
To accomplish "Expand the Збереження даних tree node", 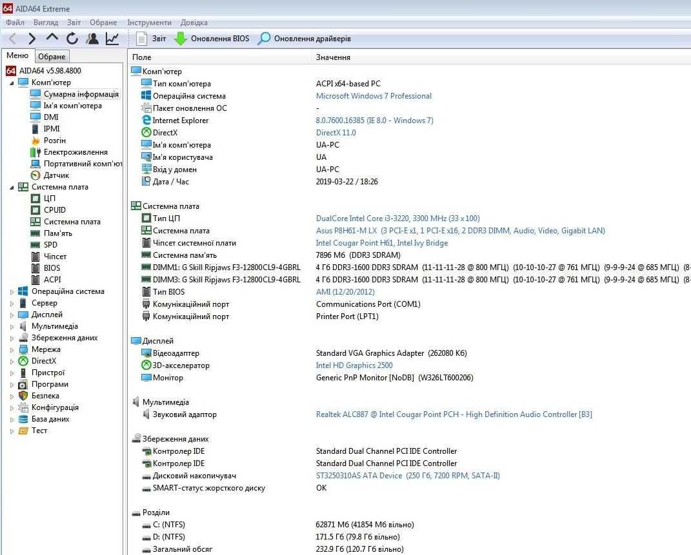I will [12, 338].
